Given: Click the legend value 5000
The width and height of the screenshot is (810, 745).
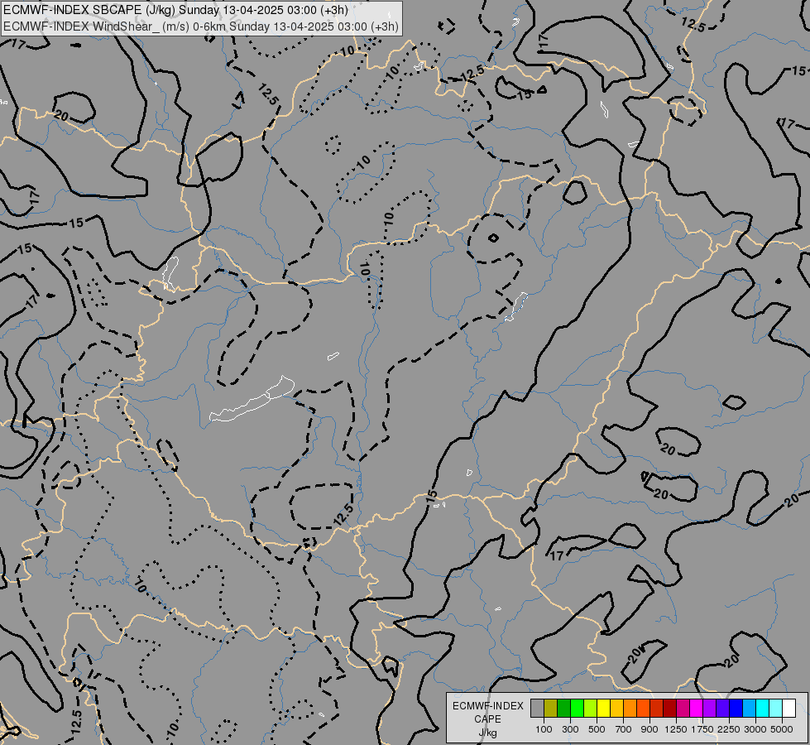Looking at the screenshot, I should 782,729.
